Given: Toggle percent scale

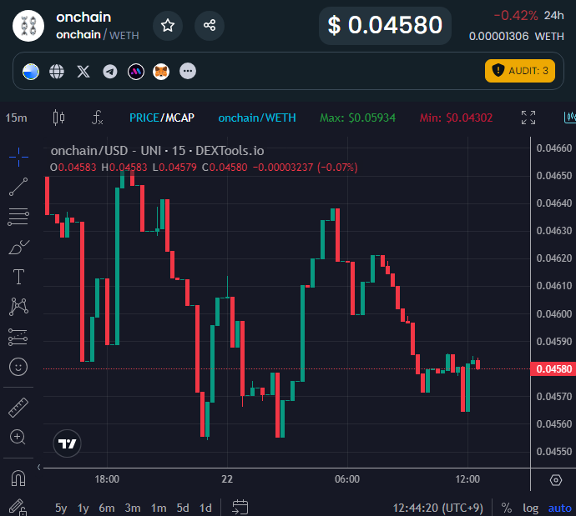Looking at the screenshot, I should tap(507, 508).
